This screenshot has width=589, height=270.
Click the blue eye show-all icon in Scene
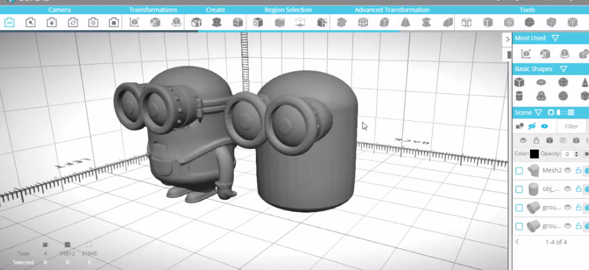(x=544, y=126)
